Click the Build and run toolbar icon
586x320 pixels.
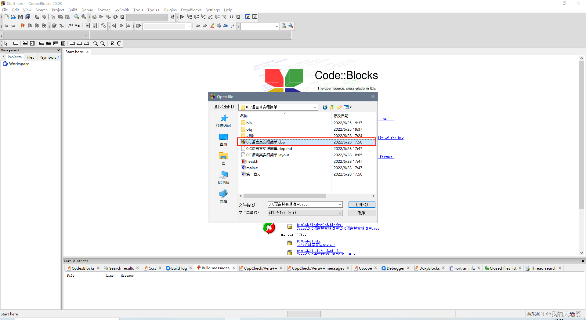tap(108, 17)
